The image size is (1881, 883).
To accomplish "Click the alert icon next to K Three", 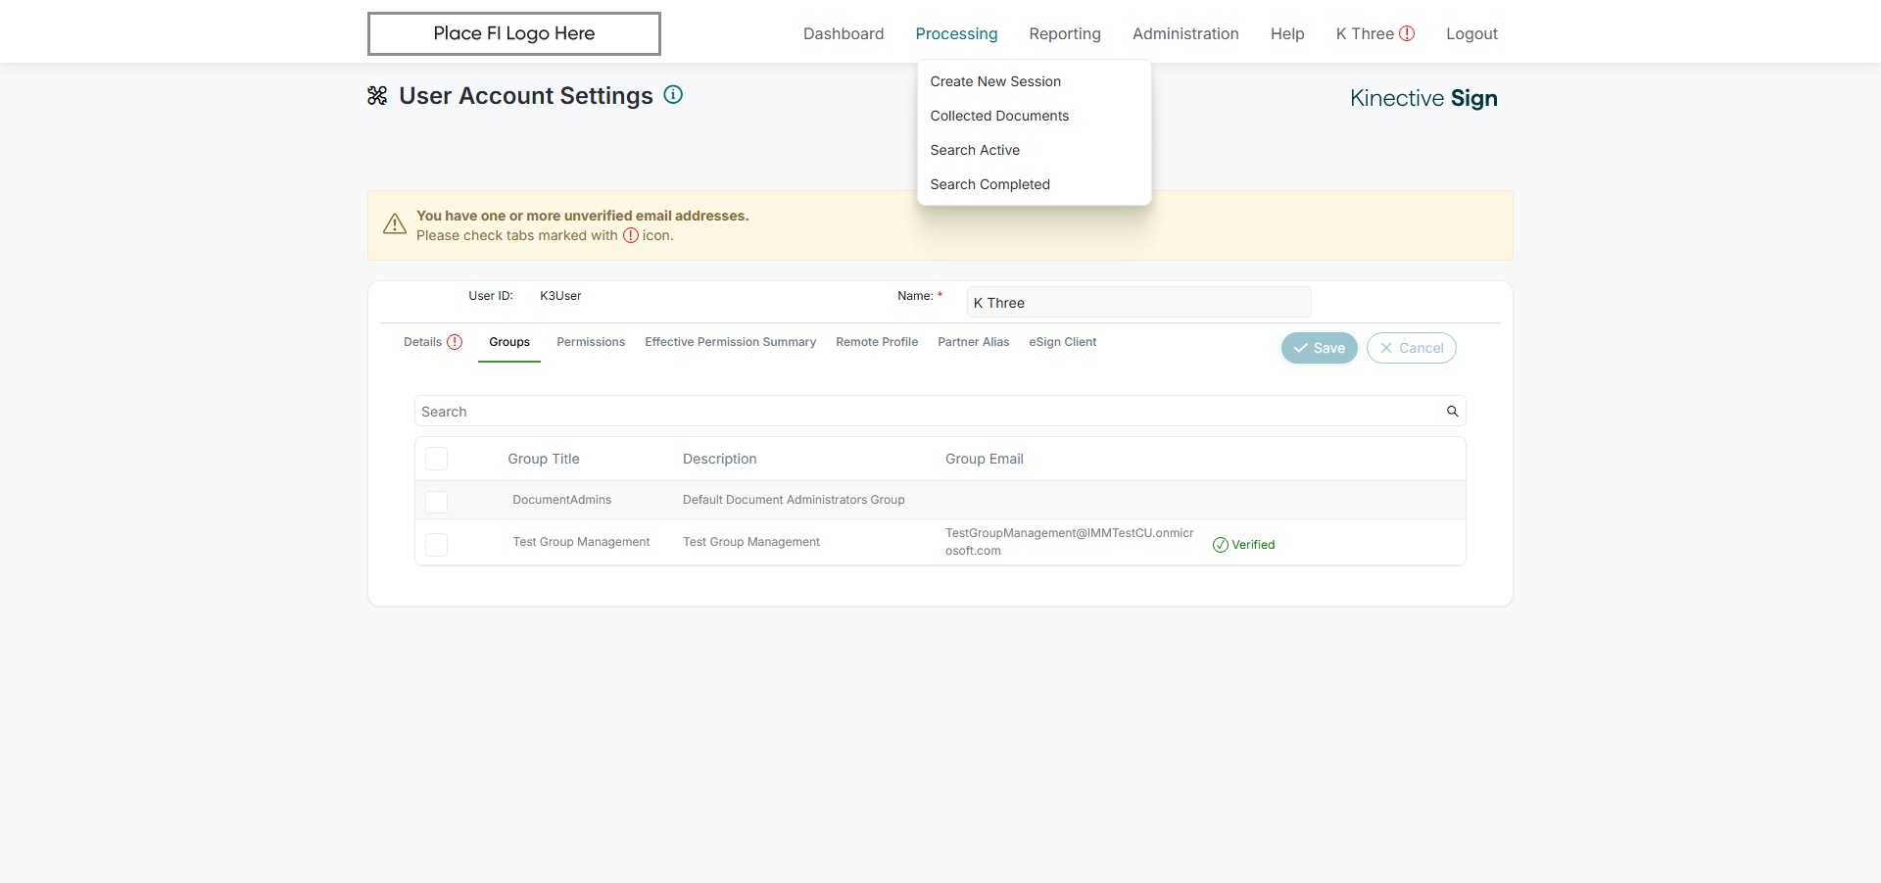I will click(1407, 33).
